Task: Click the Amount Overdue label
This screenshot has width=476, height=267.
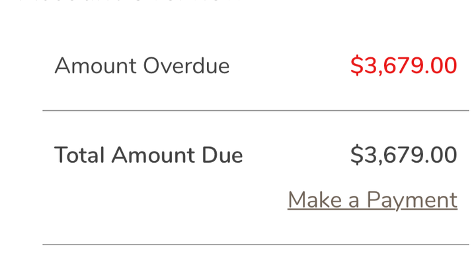Action: click(141, 66)
